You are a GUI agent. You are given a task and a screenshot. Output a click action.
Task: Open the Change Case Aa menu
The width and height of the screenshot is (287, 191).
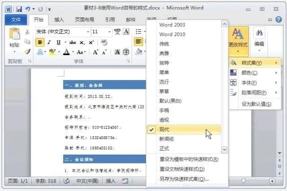[x=81, y=52]
